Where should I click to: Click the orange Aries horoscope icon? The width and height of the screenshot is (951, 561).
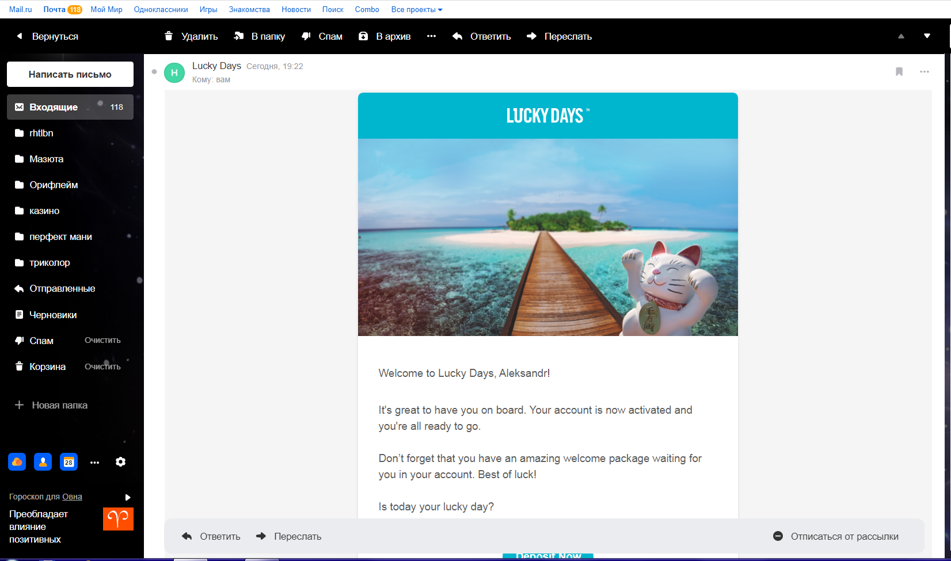tap(118, 518)
